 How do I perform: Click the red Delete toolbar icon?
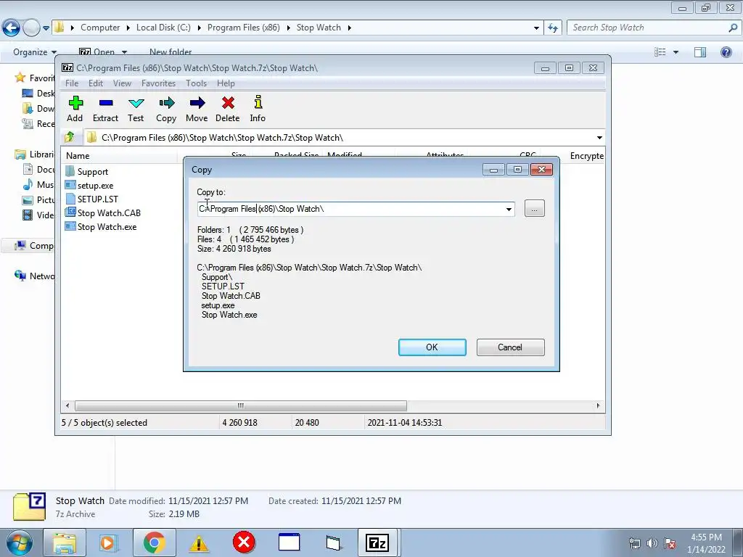coord(227,109)
